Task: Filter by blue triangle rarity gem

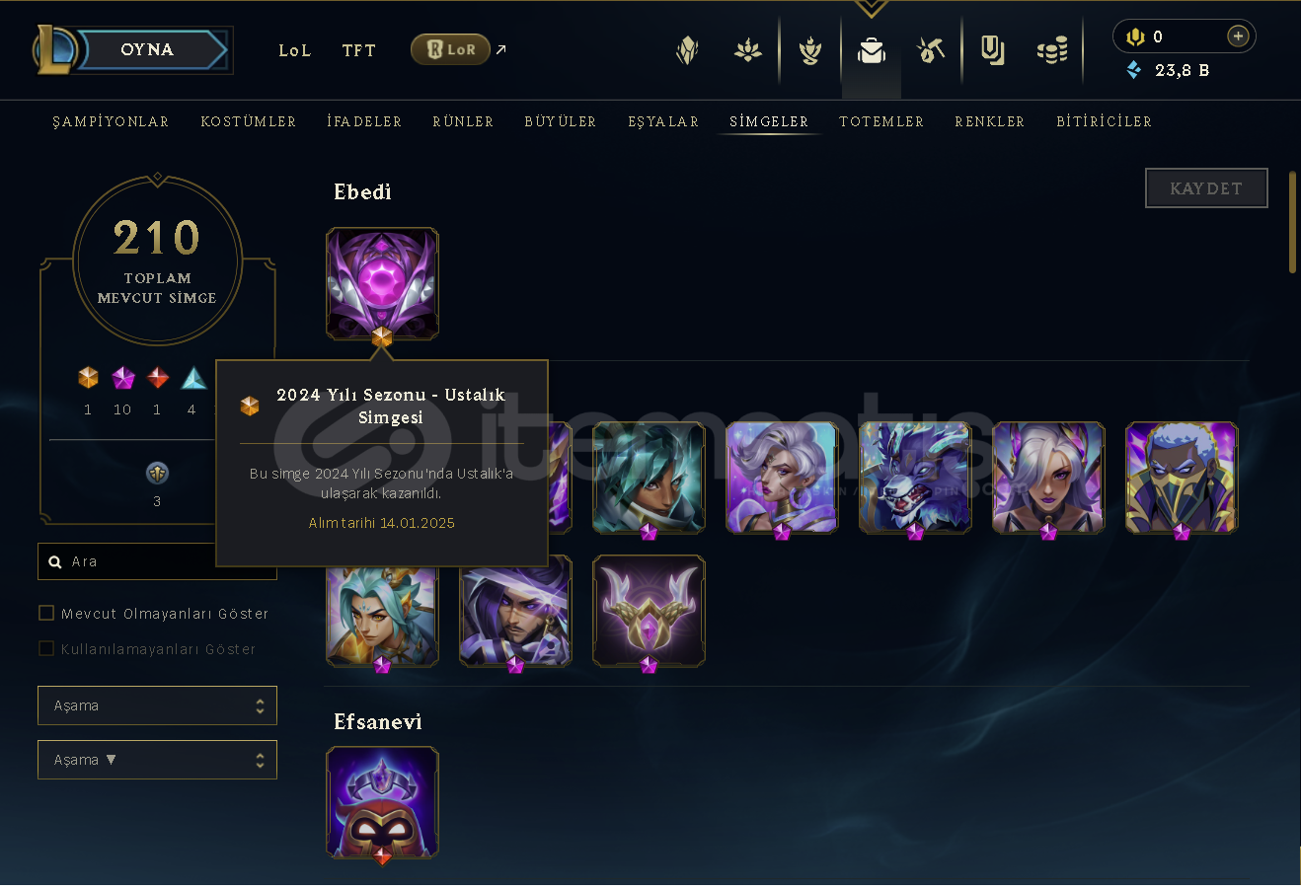Action: point(193,378)
